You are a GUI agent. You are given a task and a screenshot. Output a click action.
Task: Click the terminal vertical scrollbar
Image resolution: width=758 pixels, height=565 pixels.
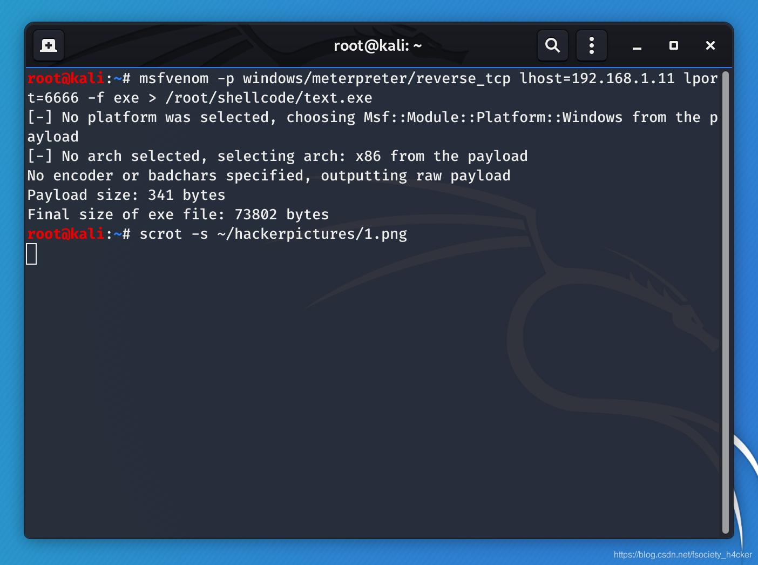click(725, 302)
